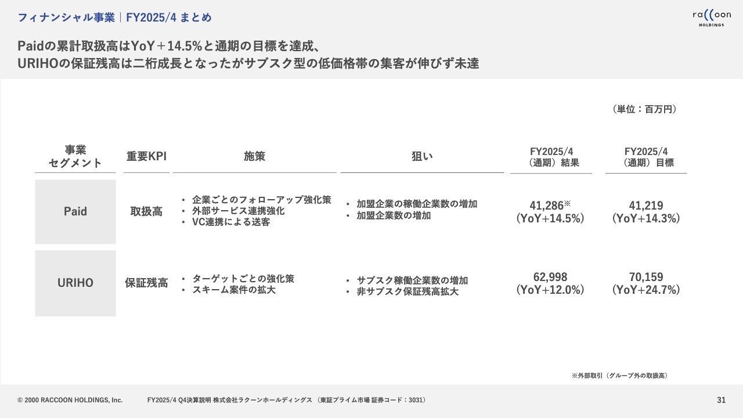The height and width of the screenshot is (418, 743).
Task: Click bullet 'サブスク稼働企業数の増加'
Action: pos(412,280)
